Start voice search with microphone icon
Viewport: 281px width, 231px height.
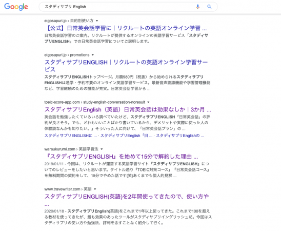197,7
